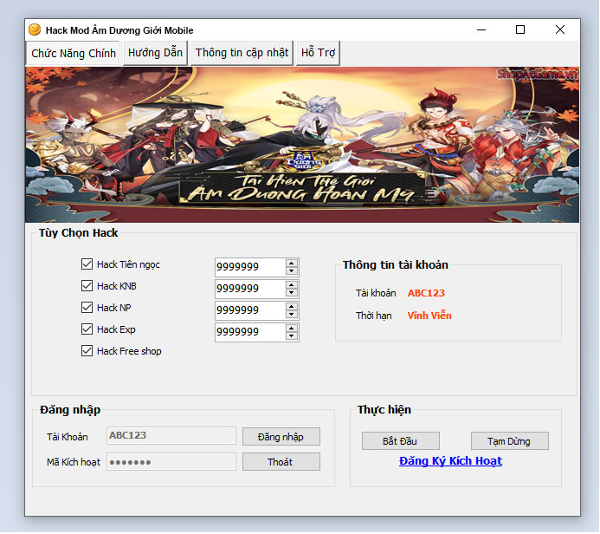Click the ABC123 account name text
The width and height of the screenshot is (600, 534).
click(426, 293)
